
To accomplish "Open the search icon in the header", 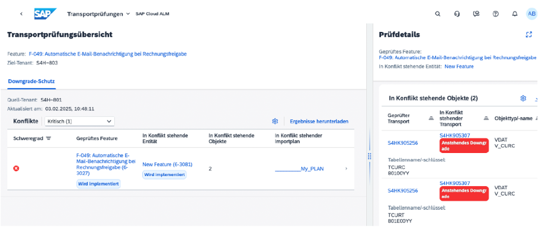I will point(437,14).
